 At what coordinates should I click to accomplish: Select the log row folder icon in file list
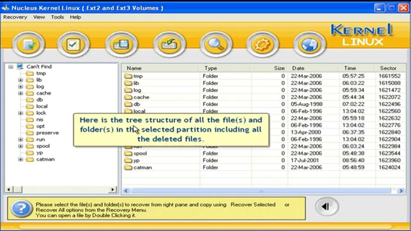click(x=128, y=90)
